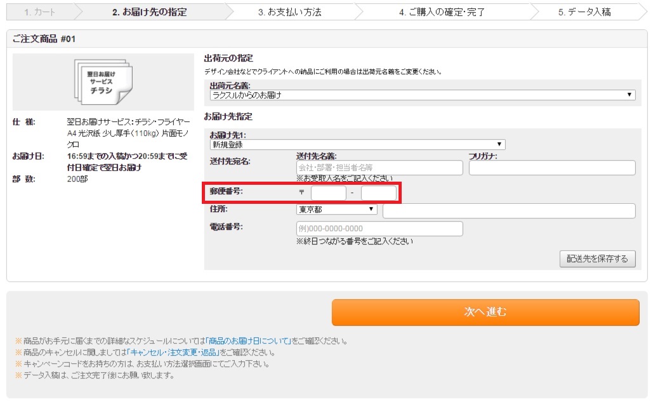Click the first postal code box

click(328, 193)
